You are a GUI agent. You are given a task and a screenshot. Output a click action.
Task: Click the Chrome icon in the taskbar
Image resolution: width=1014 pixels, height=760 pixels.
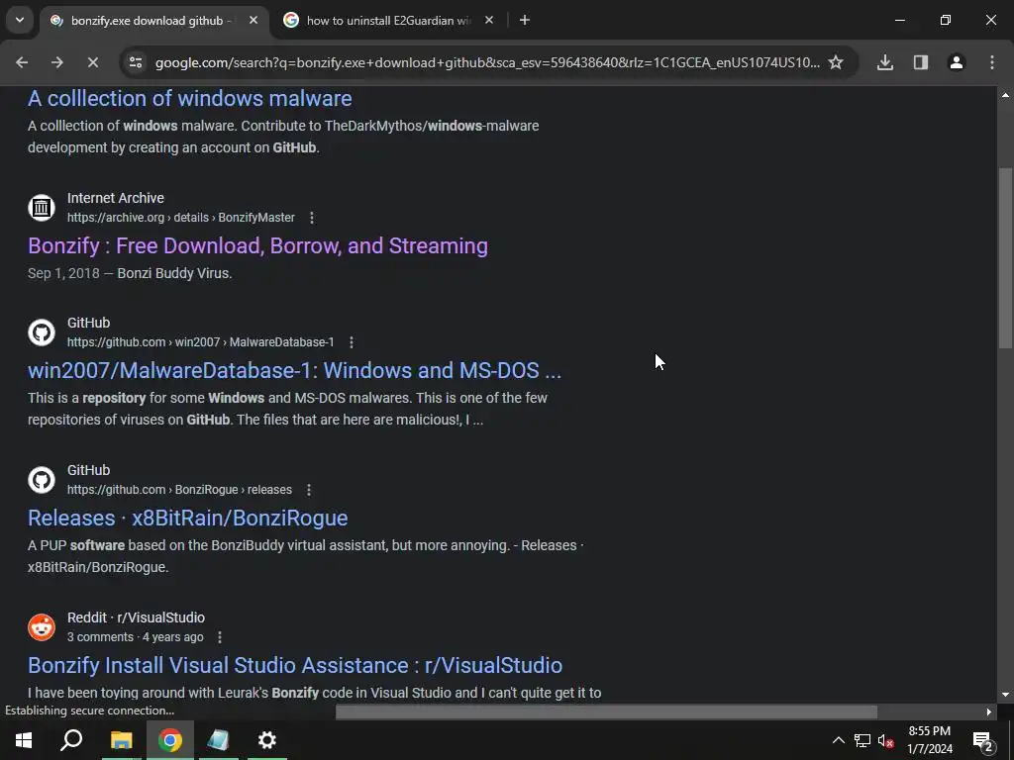pyautogui.click(x=169, y=740)
